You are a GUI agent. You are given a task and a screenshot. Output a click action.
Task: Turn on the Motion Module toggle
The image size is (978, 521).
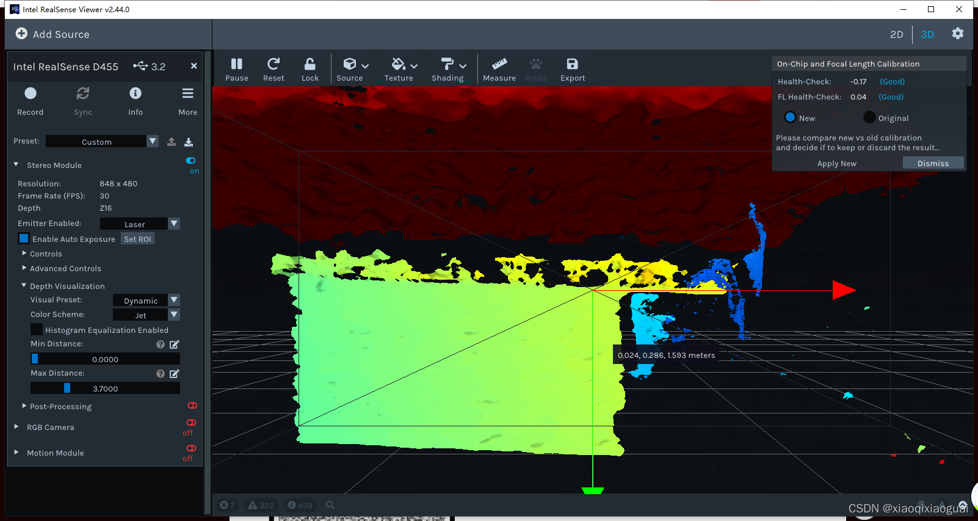[x=191, y=448]
